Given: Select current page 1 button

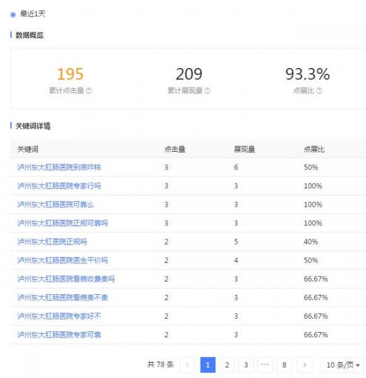Looking at the screenshot, I should [x=208, y=365].
